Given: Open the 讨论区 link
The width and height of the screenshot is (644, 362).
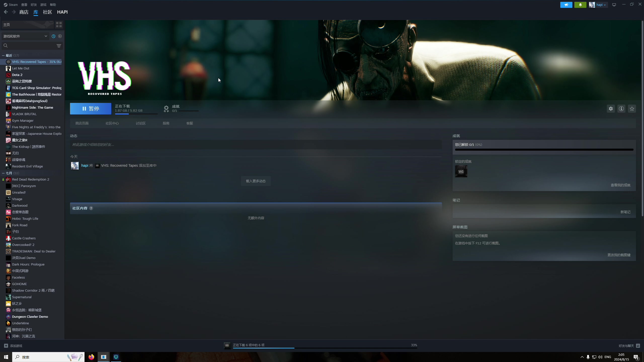Looking at the screenshot, I should (141, 123).
